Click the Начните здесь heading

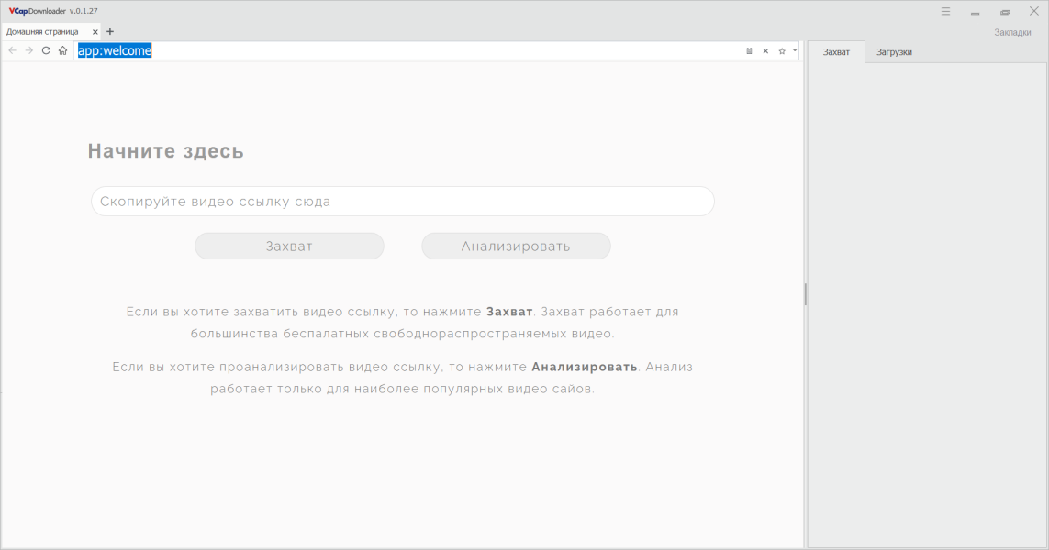click(x=166, y=151)
